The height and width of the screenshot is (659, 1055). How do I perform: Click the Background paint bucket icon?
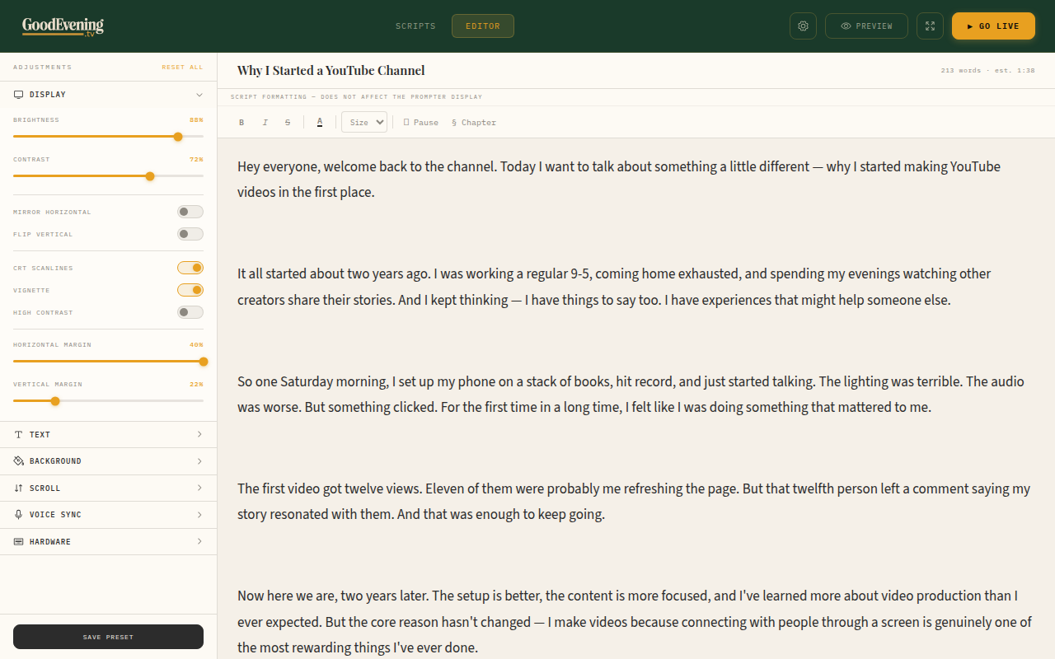[x=18, y=460]
